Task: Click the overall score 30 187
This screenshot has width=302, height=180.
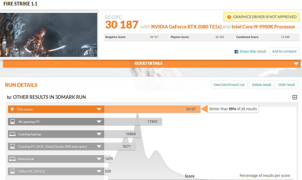Action: 121,25
